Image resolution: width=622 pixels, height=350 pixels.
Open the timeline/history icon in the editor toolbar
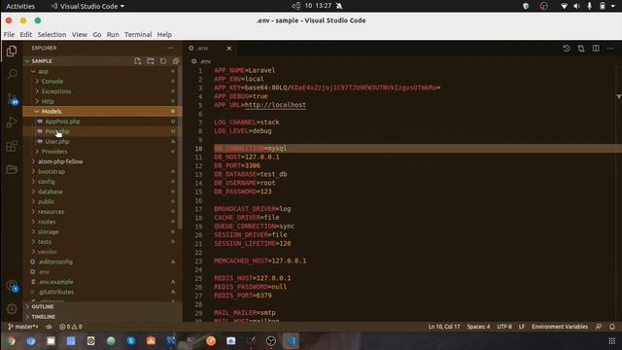pos(567,49)
